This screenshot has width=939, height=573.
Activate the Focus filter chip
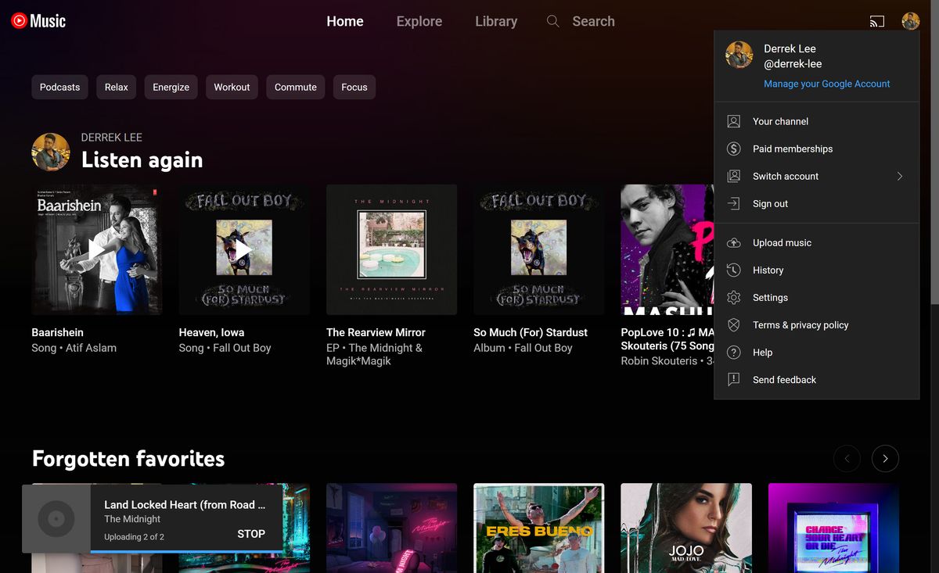point(354,87)
